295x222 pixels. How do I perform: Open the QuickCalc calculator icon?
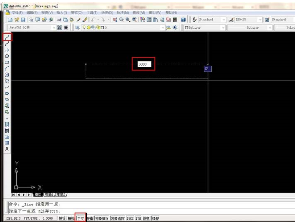pos(175,20)
